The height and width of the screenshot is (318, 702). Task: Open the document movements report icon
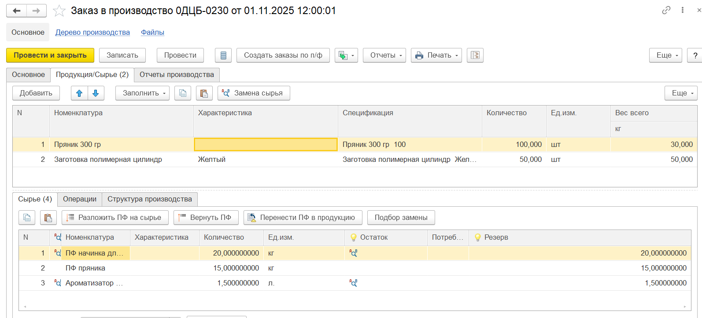pyautogui.click(x=223, y=55)
